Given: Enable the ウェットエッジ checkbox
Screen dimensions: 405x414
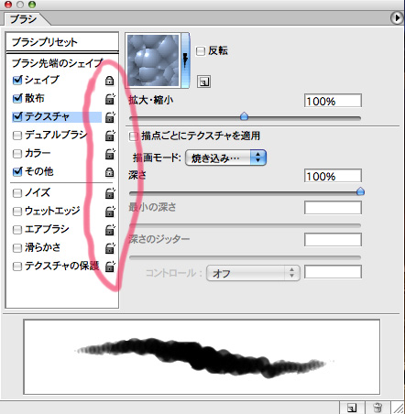Looking at the screenshot, I should [x=17, y=211].
